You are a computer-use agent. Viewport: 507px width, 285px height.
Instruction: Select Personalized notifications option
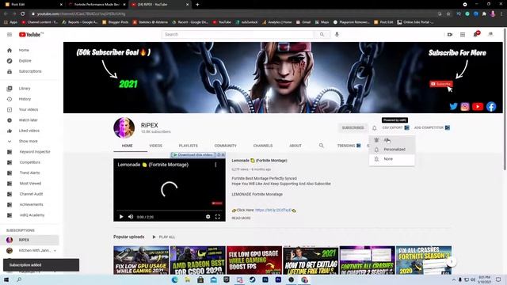click(x=392, y=150)
